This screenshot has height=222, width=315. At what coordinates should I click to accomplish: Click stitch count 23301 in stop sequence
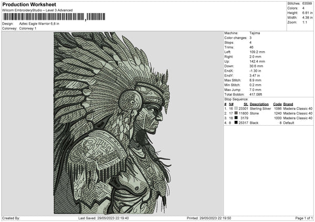tap(244, 108)
